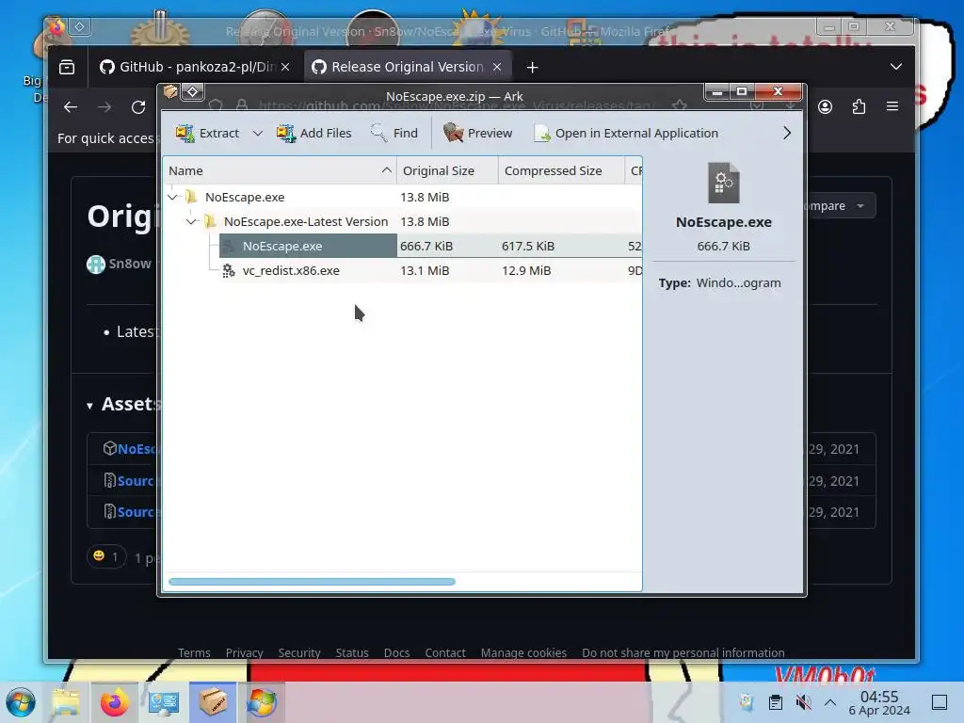Click Manage cookies footer link

523,653
